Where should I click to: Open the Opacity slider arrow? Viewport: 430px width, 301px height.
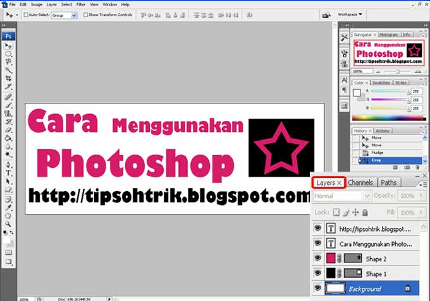421,196
